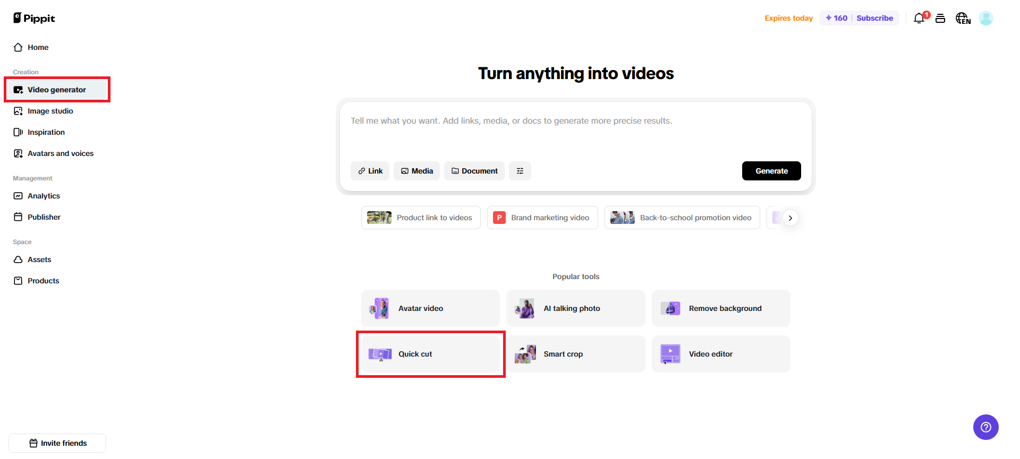Screen dimensions: 1020x459
Task: Add Media to the prompt
Action: [416, 171]
